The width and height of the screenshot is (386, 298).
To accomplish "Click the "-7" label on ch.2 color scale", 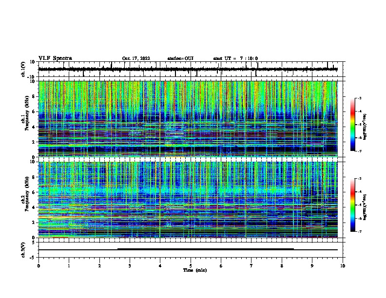I will tap(359, 232).
